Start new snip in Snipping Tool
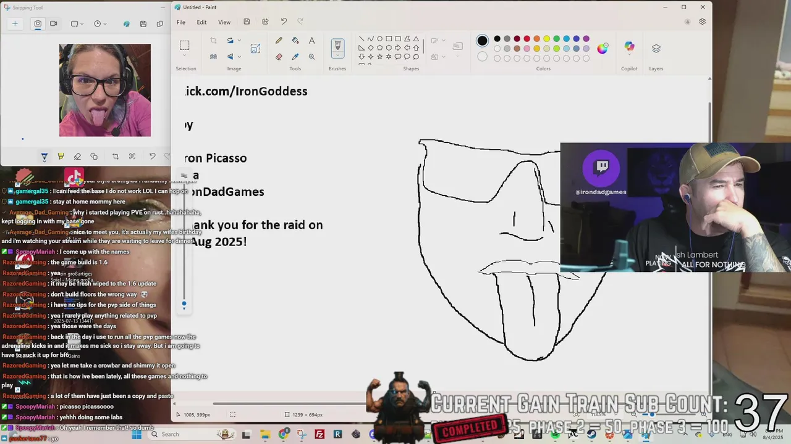 (x=15, y=23)
